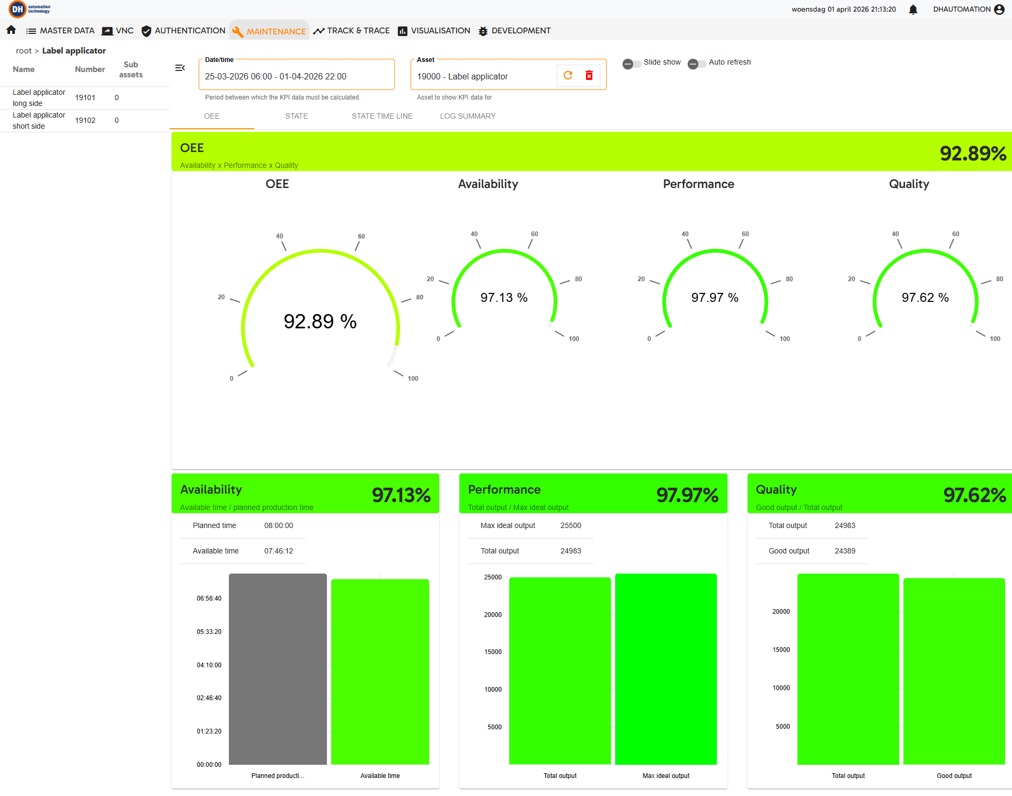Turn on Auto refresh switch
This screenshot has height=796, width=1012.
[697, 64]
